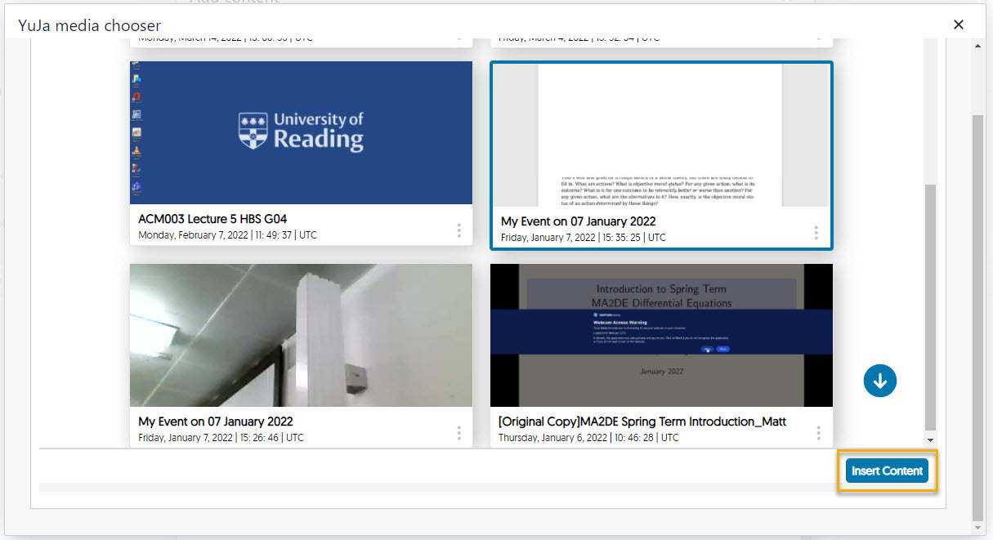The width and height of the screenshot is (993, 540).
Task: Open options menu for My Event 15:26:46 video
Action: click(x=459, y=433)
